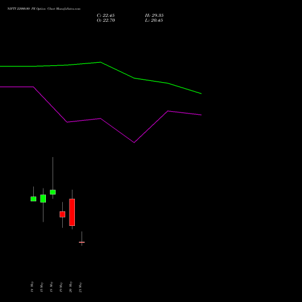Click the 21 May date label on the axis

pyautogui.click(x=80, y=287)
